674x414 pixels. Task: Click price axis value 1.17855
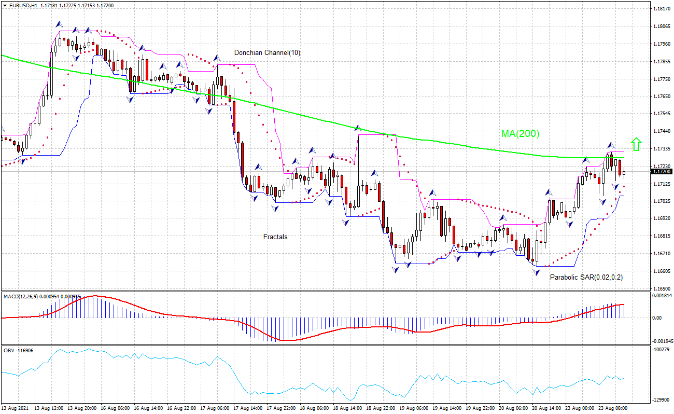[662, 62]
